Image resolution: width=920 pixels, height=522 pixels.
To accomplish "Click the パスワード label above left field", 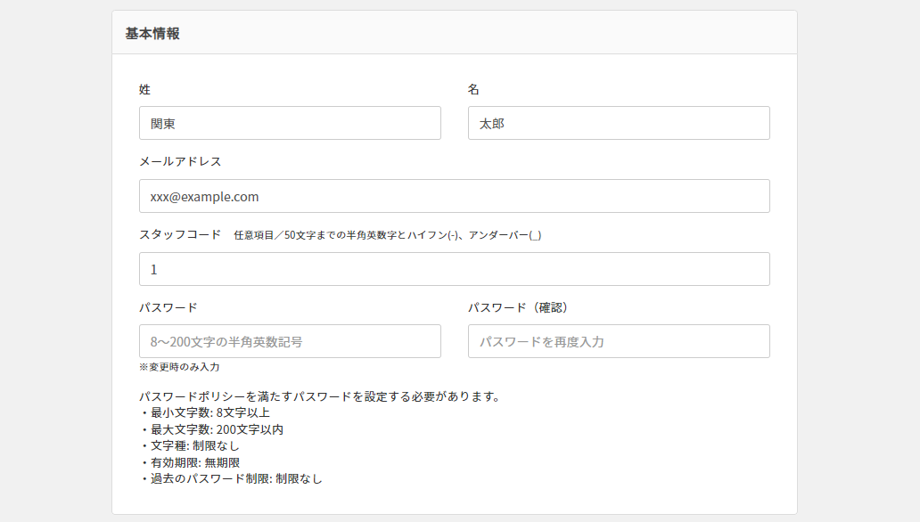I will 168,307.
